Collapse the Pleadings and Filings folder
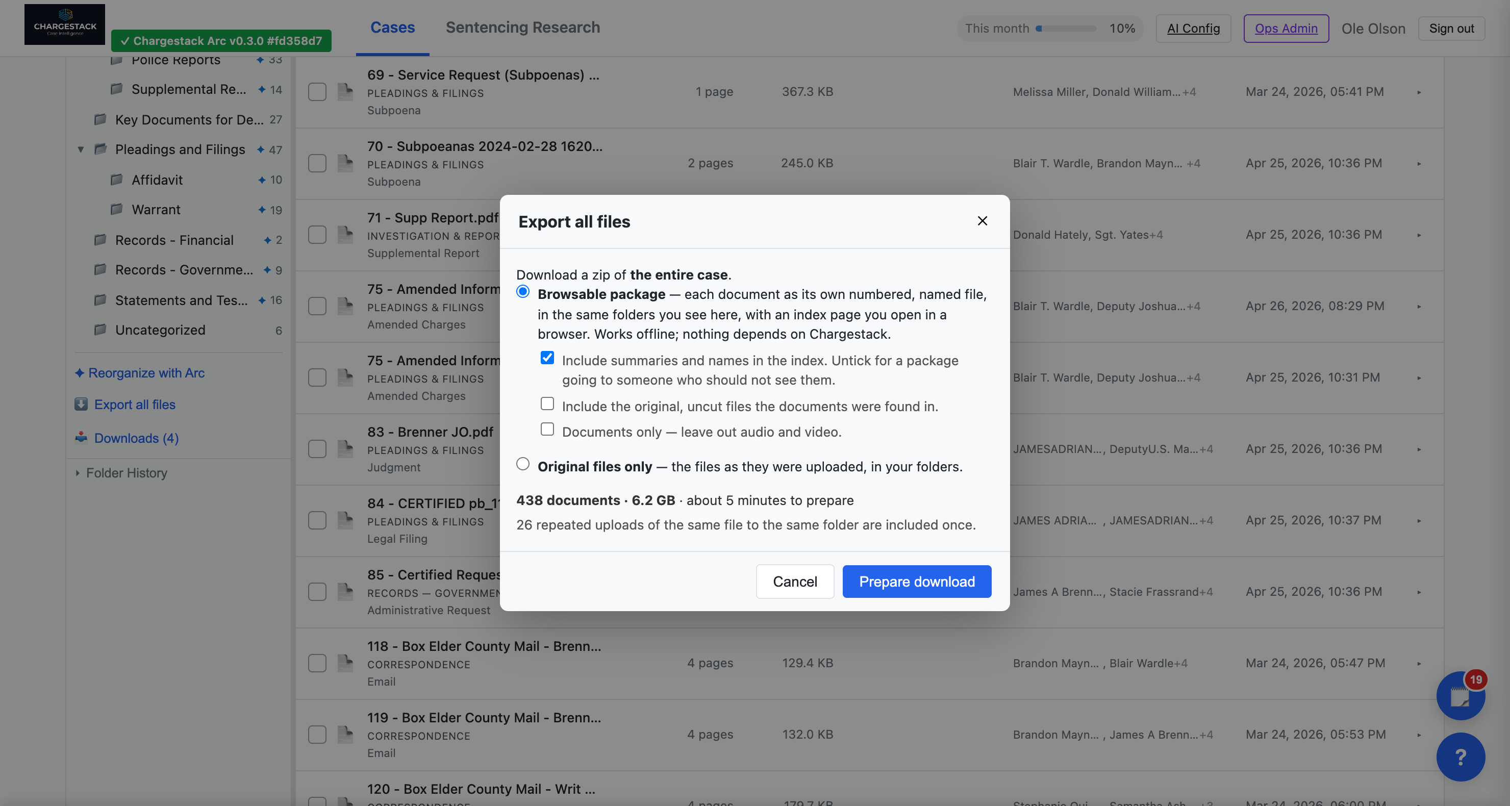The image size is (1510, 806). 81,149
